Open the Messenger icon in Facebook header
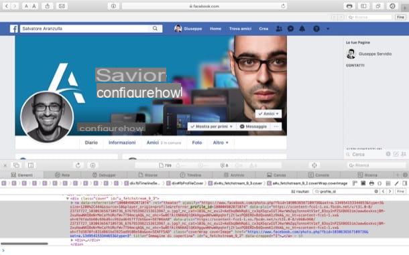409x255 pixels. [x=290, y=29]
